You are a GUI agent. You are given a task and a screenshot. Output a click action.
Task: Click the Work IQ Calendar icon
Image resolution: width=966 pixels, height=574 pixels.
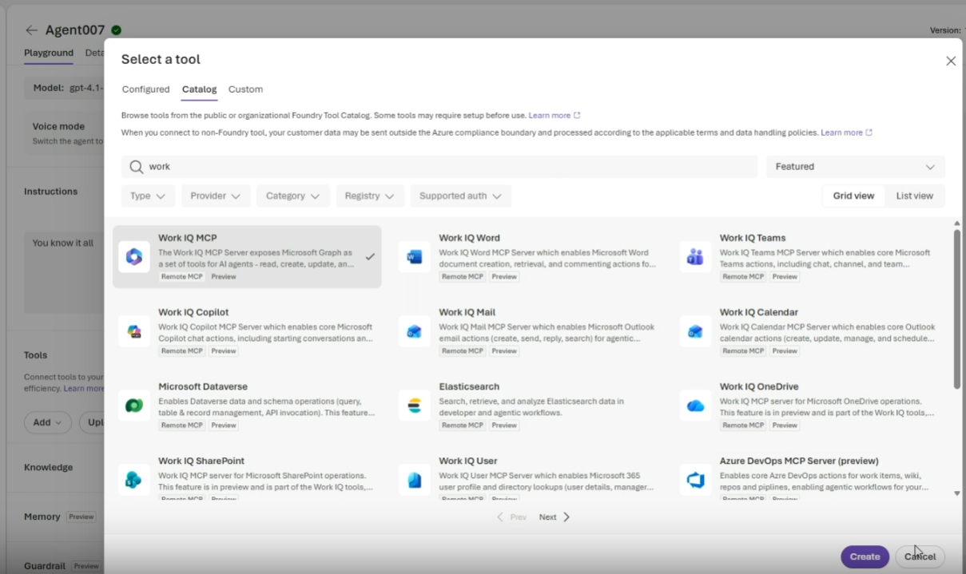coord(695,331)
